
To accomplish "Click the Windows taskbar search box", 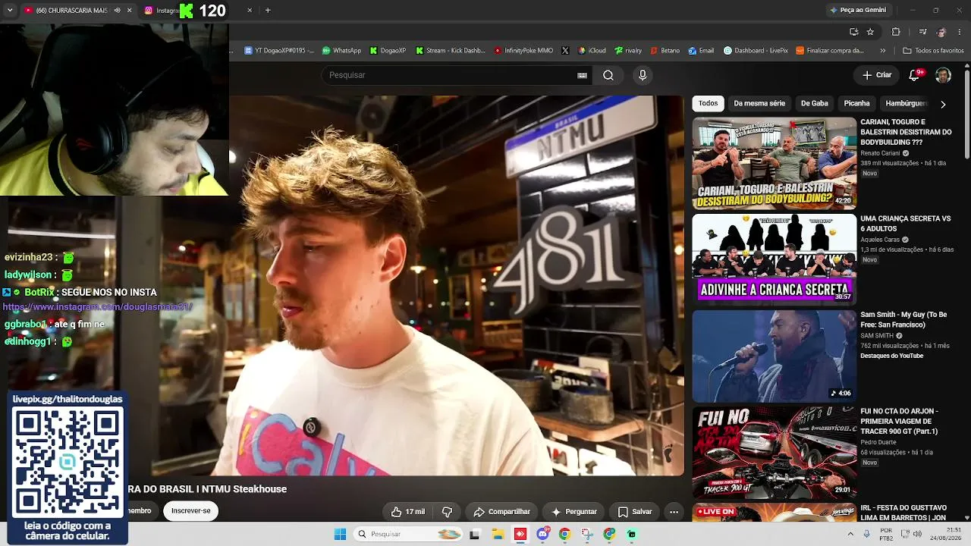I will [410, 534].
